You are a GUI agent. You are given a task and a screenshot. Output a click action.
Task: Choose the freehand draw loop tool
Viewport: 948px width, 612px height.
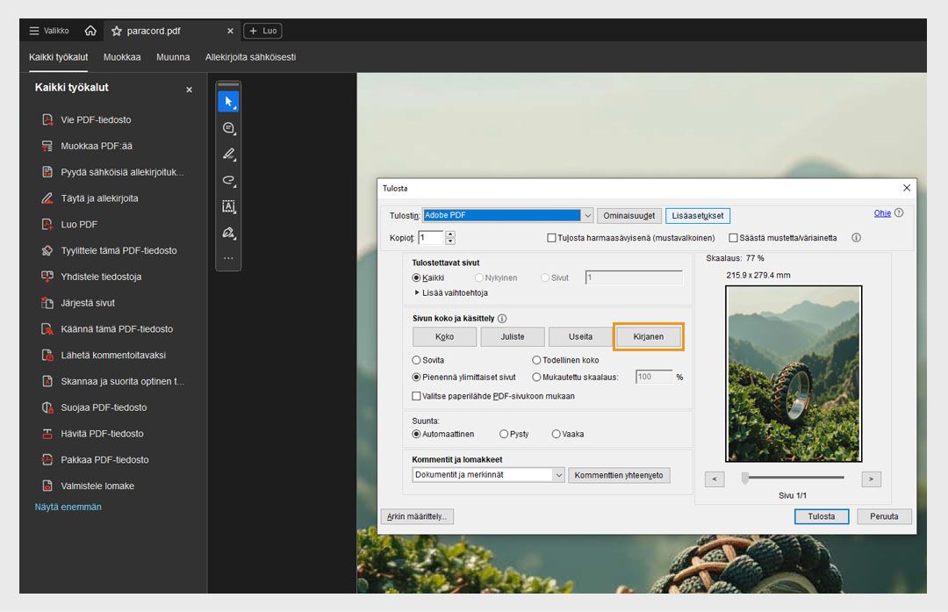(228, 181)
